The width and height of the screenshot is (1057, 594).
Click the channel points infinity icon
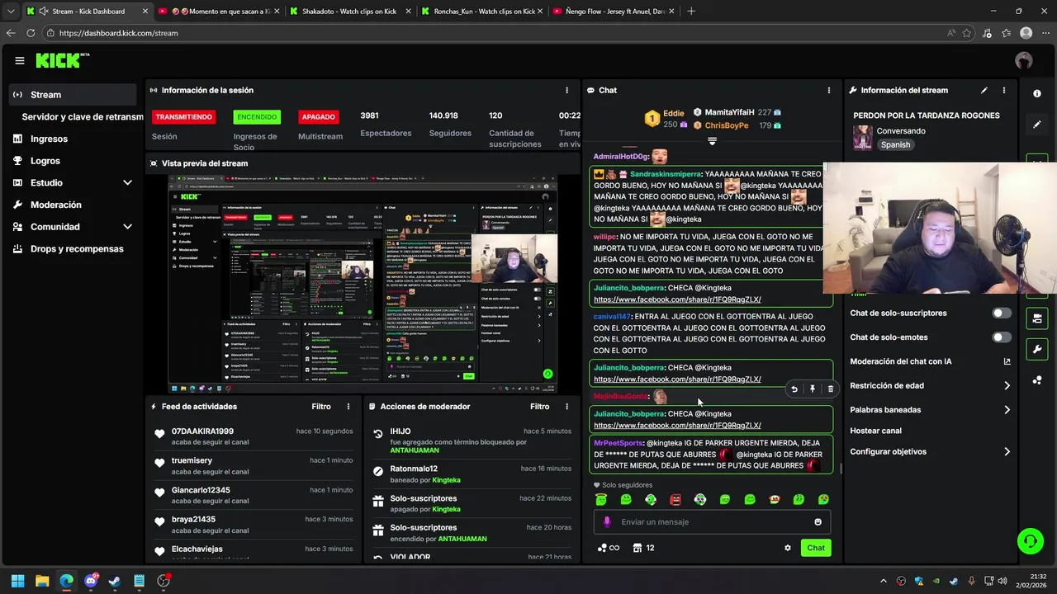point(609,548)
